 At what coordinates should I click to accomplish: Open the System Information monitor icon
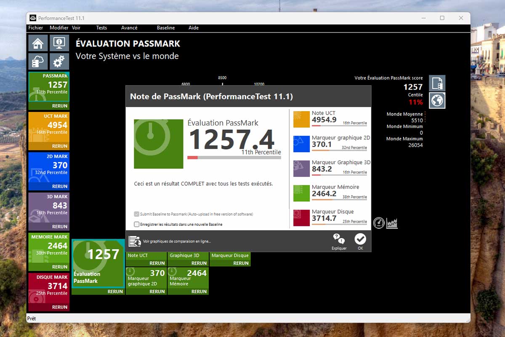[59, 43]
